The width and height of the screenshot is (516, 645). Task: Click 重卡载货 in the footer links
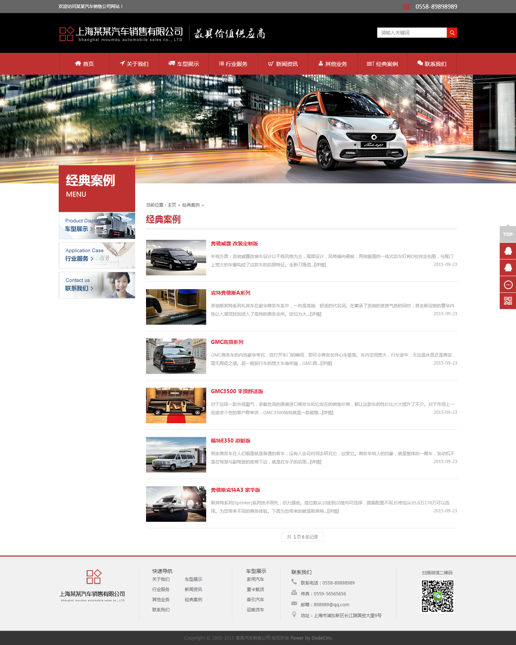click(255, 590)
